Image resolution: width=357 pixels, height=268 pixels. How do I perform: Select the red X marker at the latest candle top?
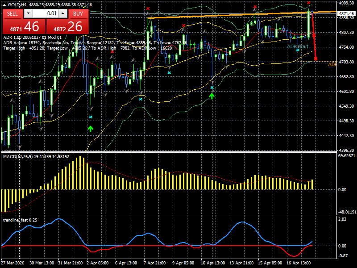(x=308, y=3)
